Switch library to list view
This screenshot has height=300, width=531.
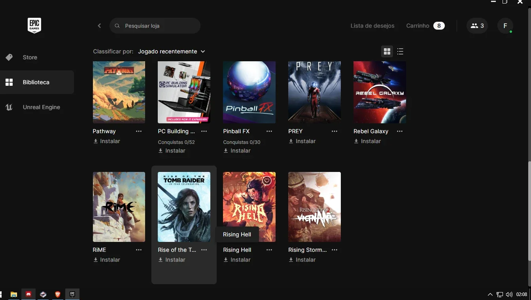400,51
